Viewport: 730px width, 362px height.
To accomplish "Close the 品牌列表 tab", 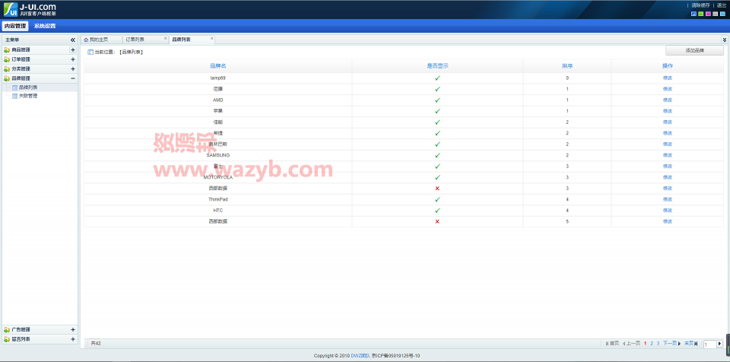I will coord(212,38).
